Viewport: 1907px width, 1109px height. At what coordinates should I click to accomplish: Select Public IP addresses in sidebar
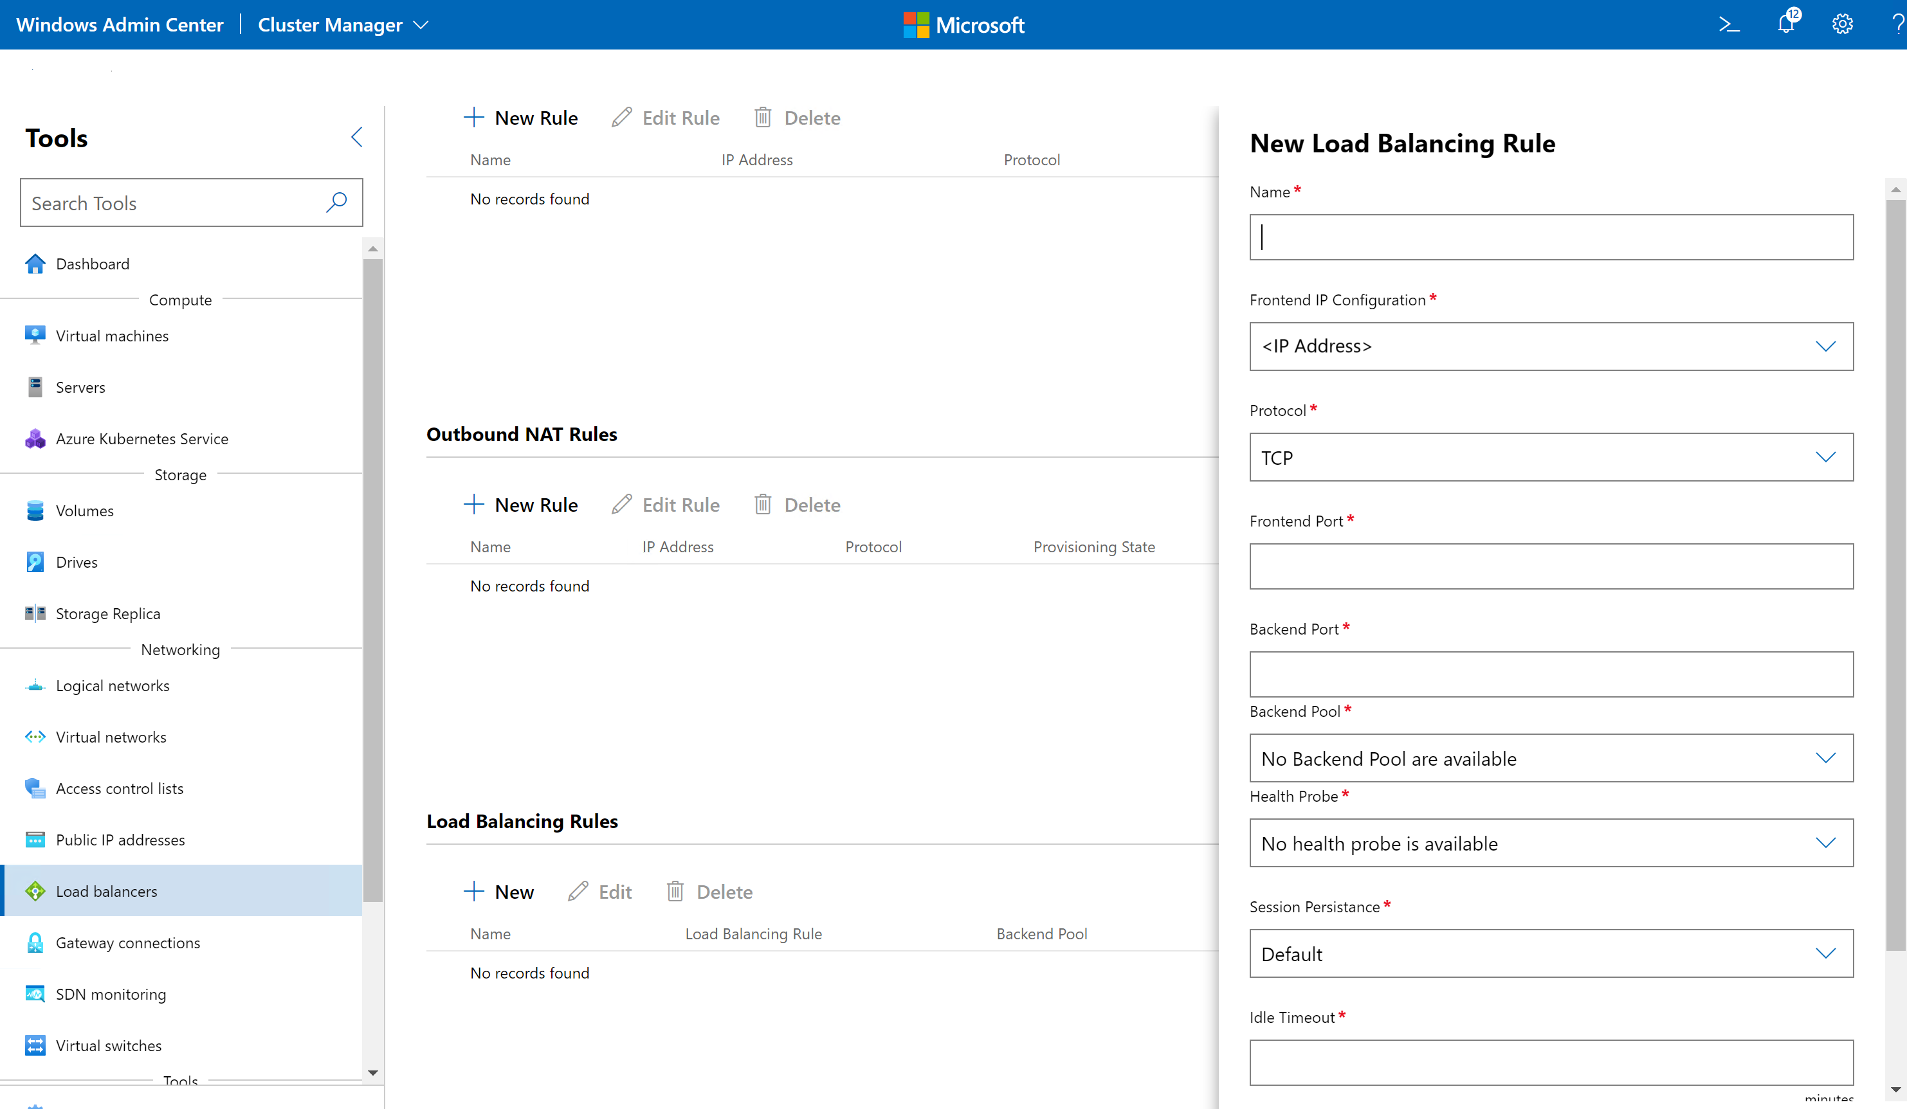click(120, 840)
